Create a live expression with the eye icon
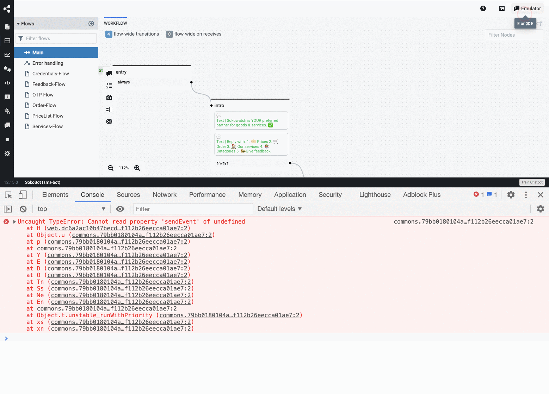The image size is (549, 394). coord(120,209)
